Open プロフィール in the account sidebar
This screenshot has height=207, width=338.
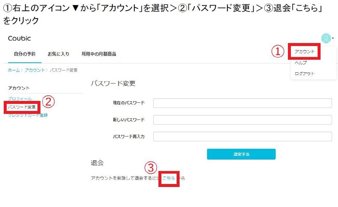tap(20, 99)
